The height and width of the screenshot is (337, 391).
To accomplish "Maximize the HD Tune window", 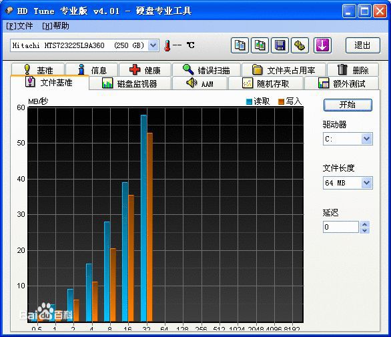I will 364,11.
